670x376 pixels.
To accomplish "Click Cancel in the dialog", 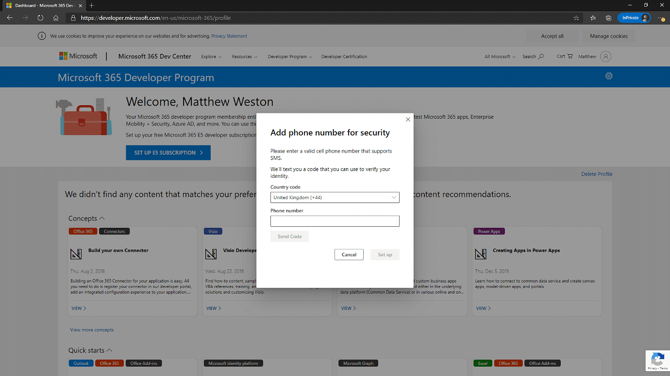I will tap(349, 254).
